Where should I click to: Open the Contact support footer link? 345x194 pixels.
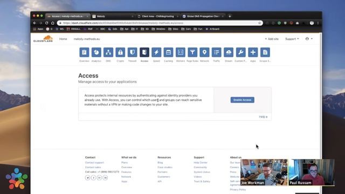pos(94,163)
